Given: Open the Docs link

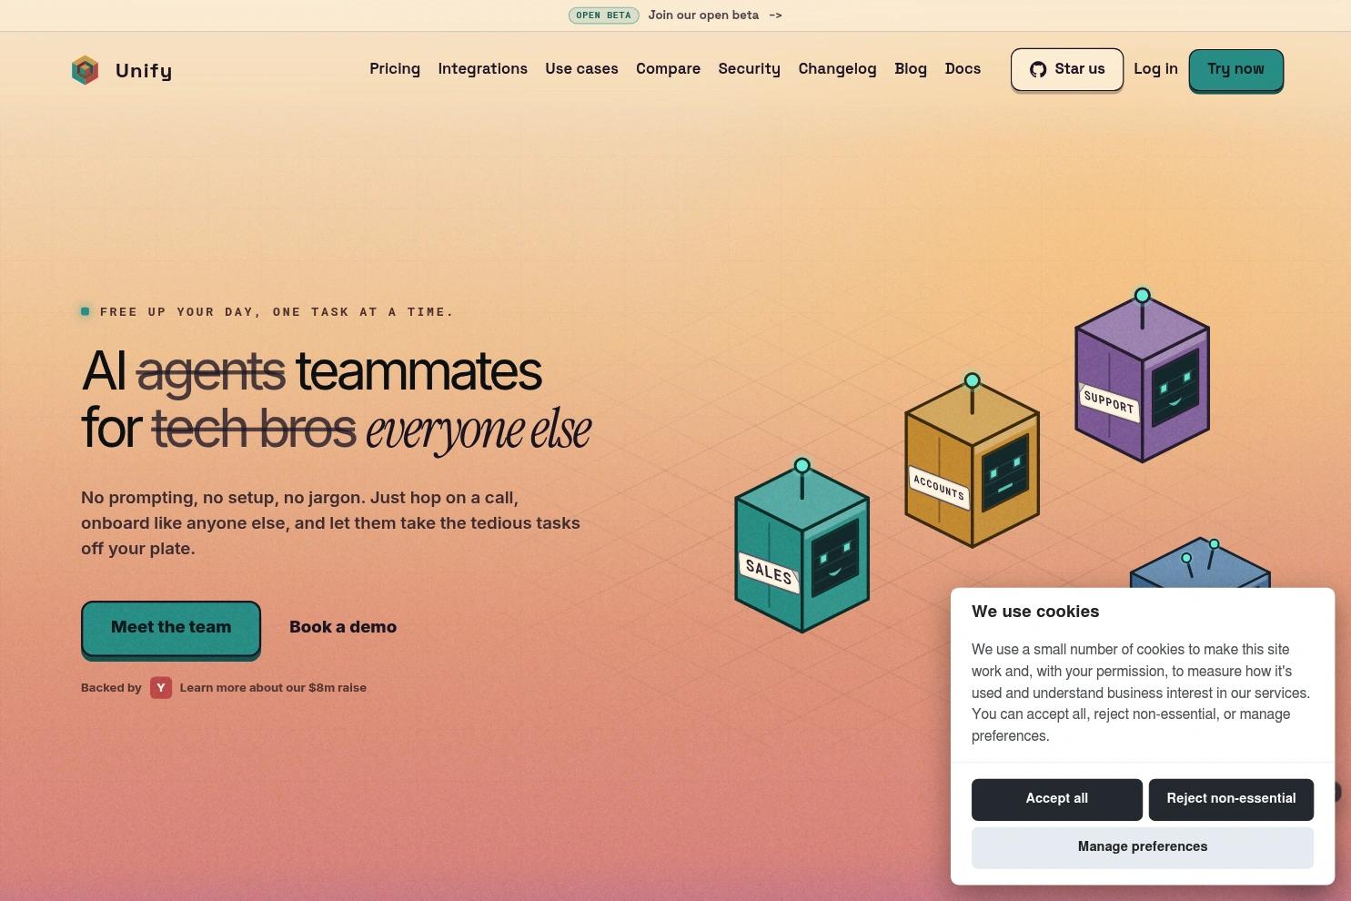Looking at the screenshot, I should (x=963, y=69).
